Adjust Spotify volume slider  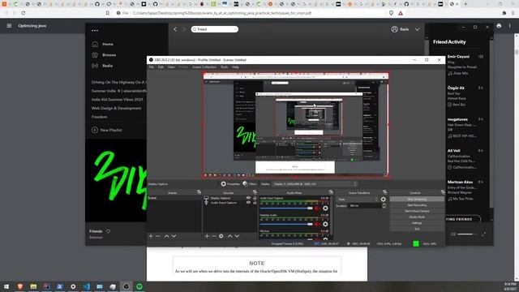tap(467, 234)
